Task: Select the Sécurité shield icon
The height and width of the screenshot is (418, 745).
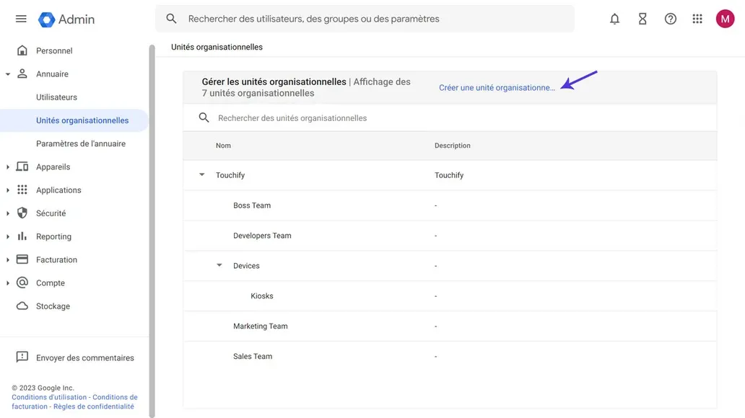Action: 22,213
